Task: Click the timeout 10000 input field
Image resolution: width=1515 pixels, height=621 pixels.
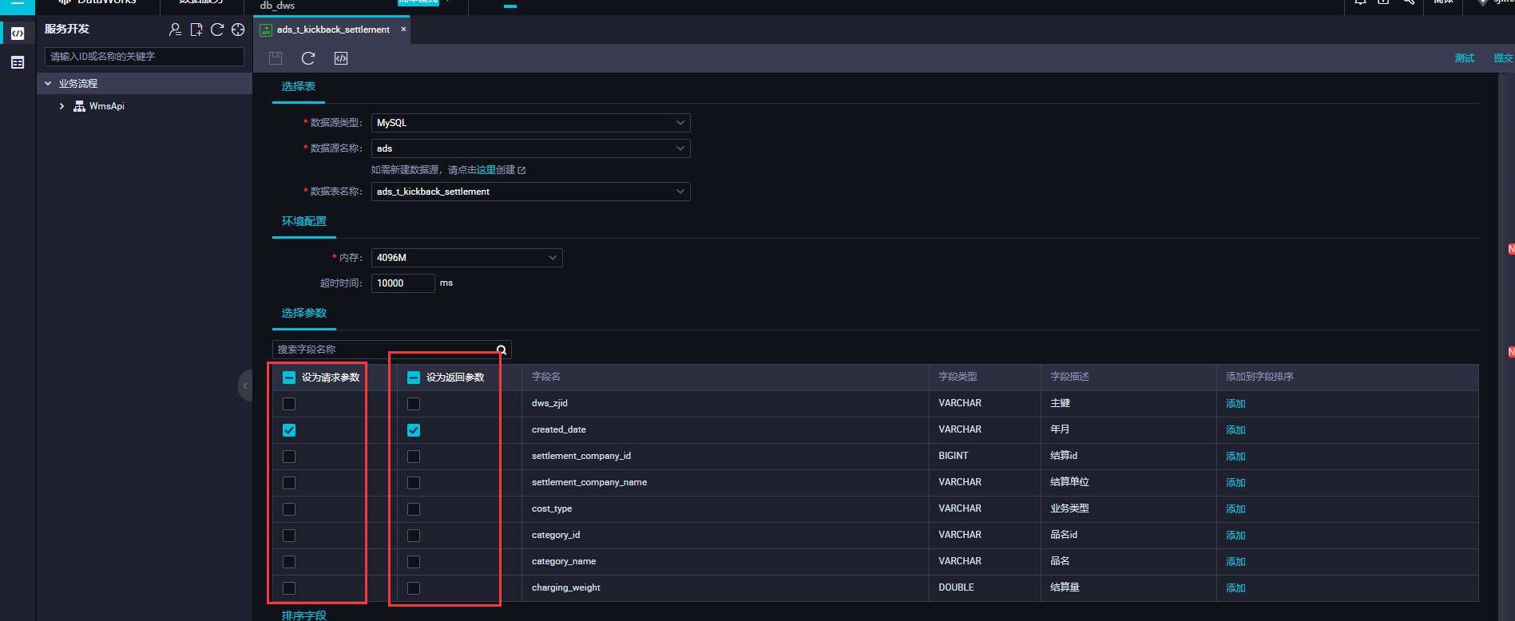Action: point(403,283)
